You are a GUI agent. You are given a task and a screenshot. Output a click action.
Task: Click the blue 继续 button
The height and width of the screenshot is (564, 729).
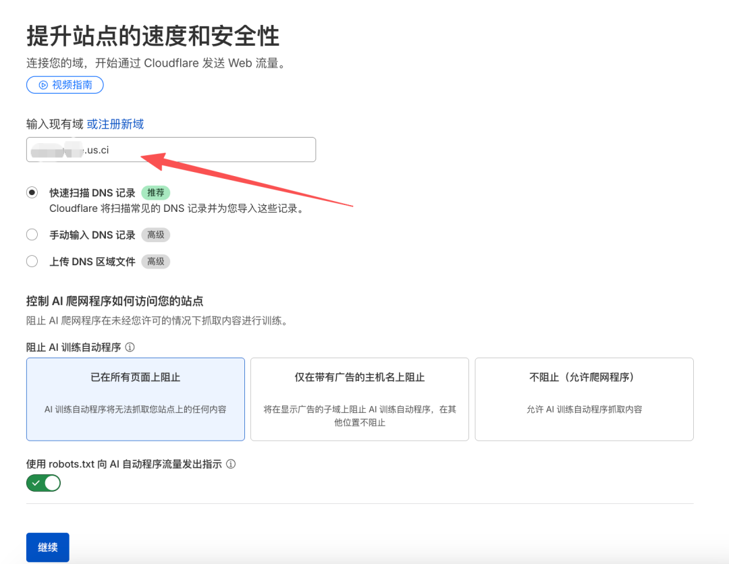[x=47, y=547]
